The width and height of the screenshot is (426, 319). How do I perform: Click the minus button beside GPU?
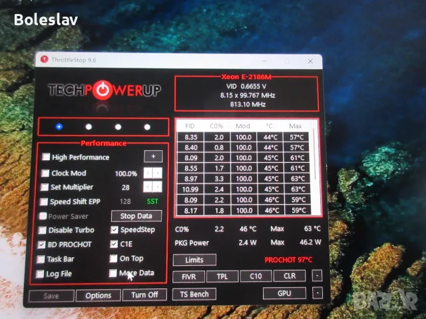pyautogui.click(x=318, y=293)
